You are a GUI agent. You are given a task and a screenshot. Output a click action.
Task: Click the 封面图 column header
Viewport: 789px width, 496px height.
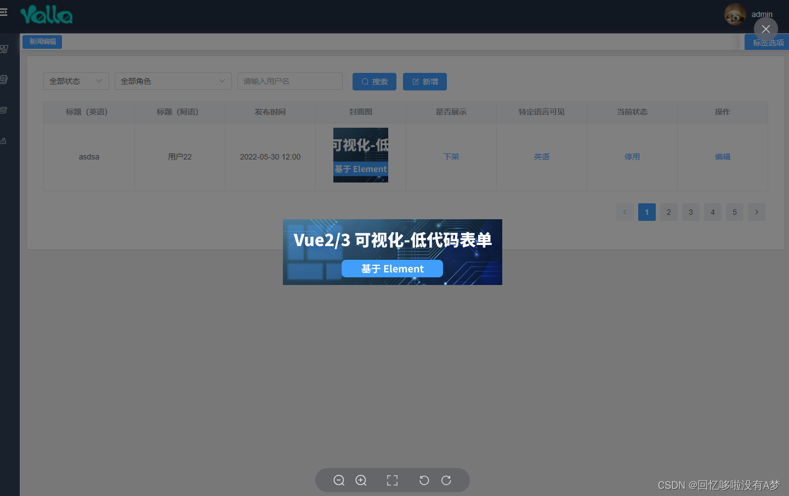(361, 112)
